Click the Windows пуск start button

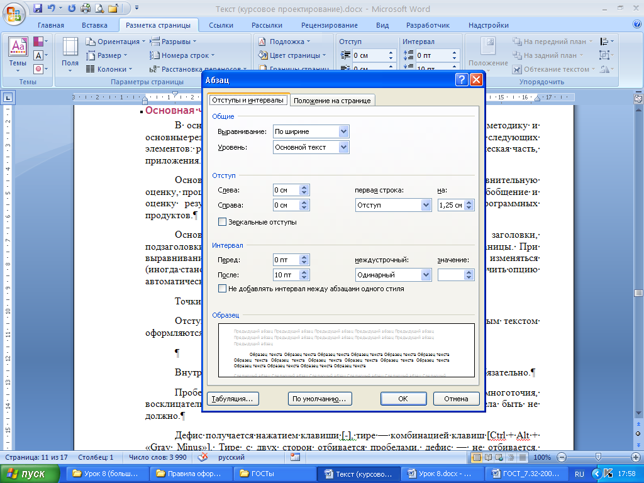coord(29,474)
